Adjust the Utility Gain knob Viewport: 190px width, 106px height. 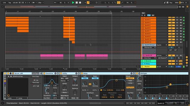pos(75,82)
